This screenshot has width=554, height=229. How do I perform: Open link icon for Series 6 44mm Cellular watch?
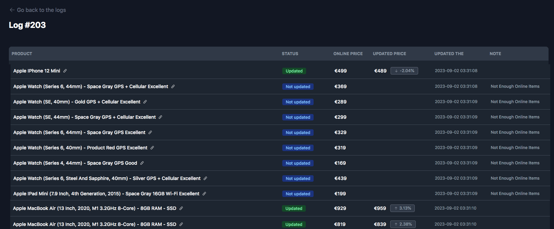173,86
